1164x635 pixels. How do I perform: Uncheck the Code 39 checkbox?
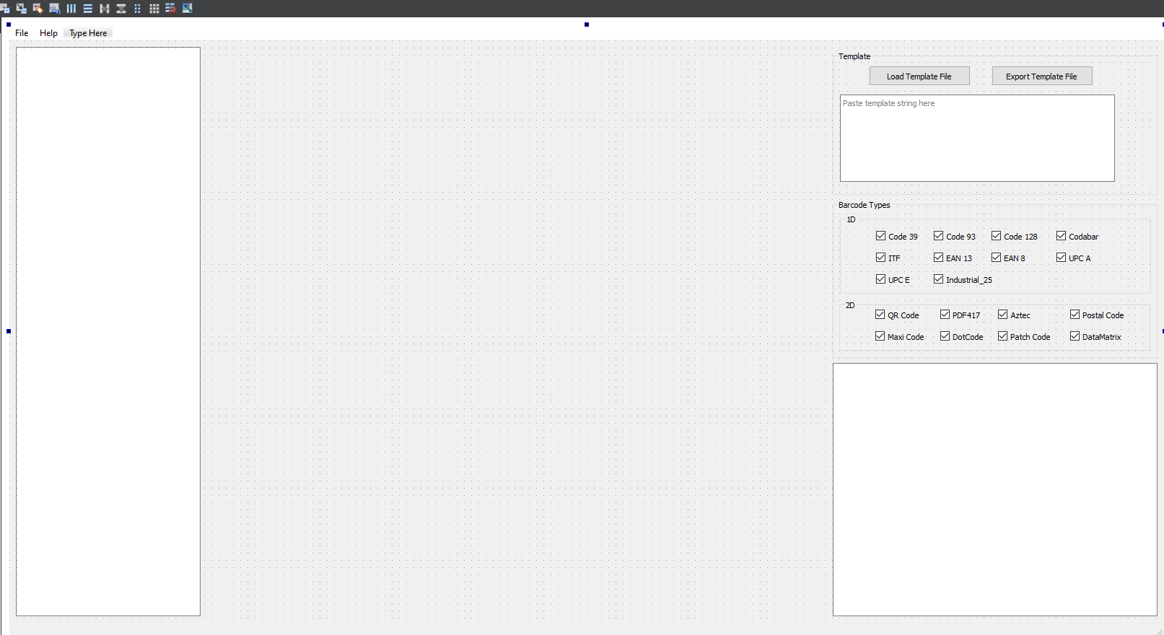880,236
